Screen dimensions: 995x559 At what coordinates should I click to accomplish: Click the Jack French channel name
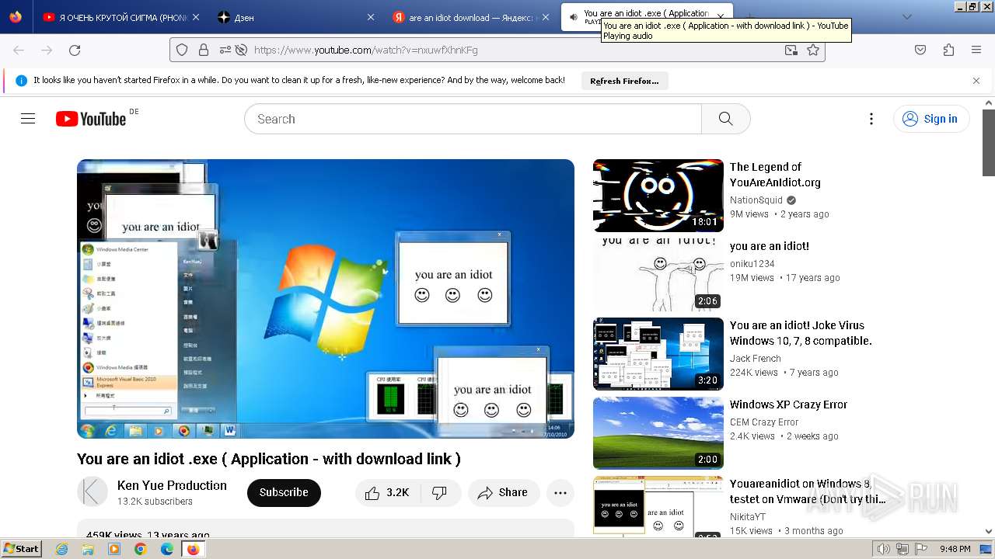point(756,359)
